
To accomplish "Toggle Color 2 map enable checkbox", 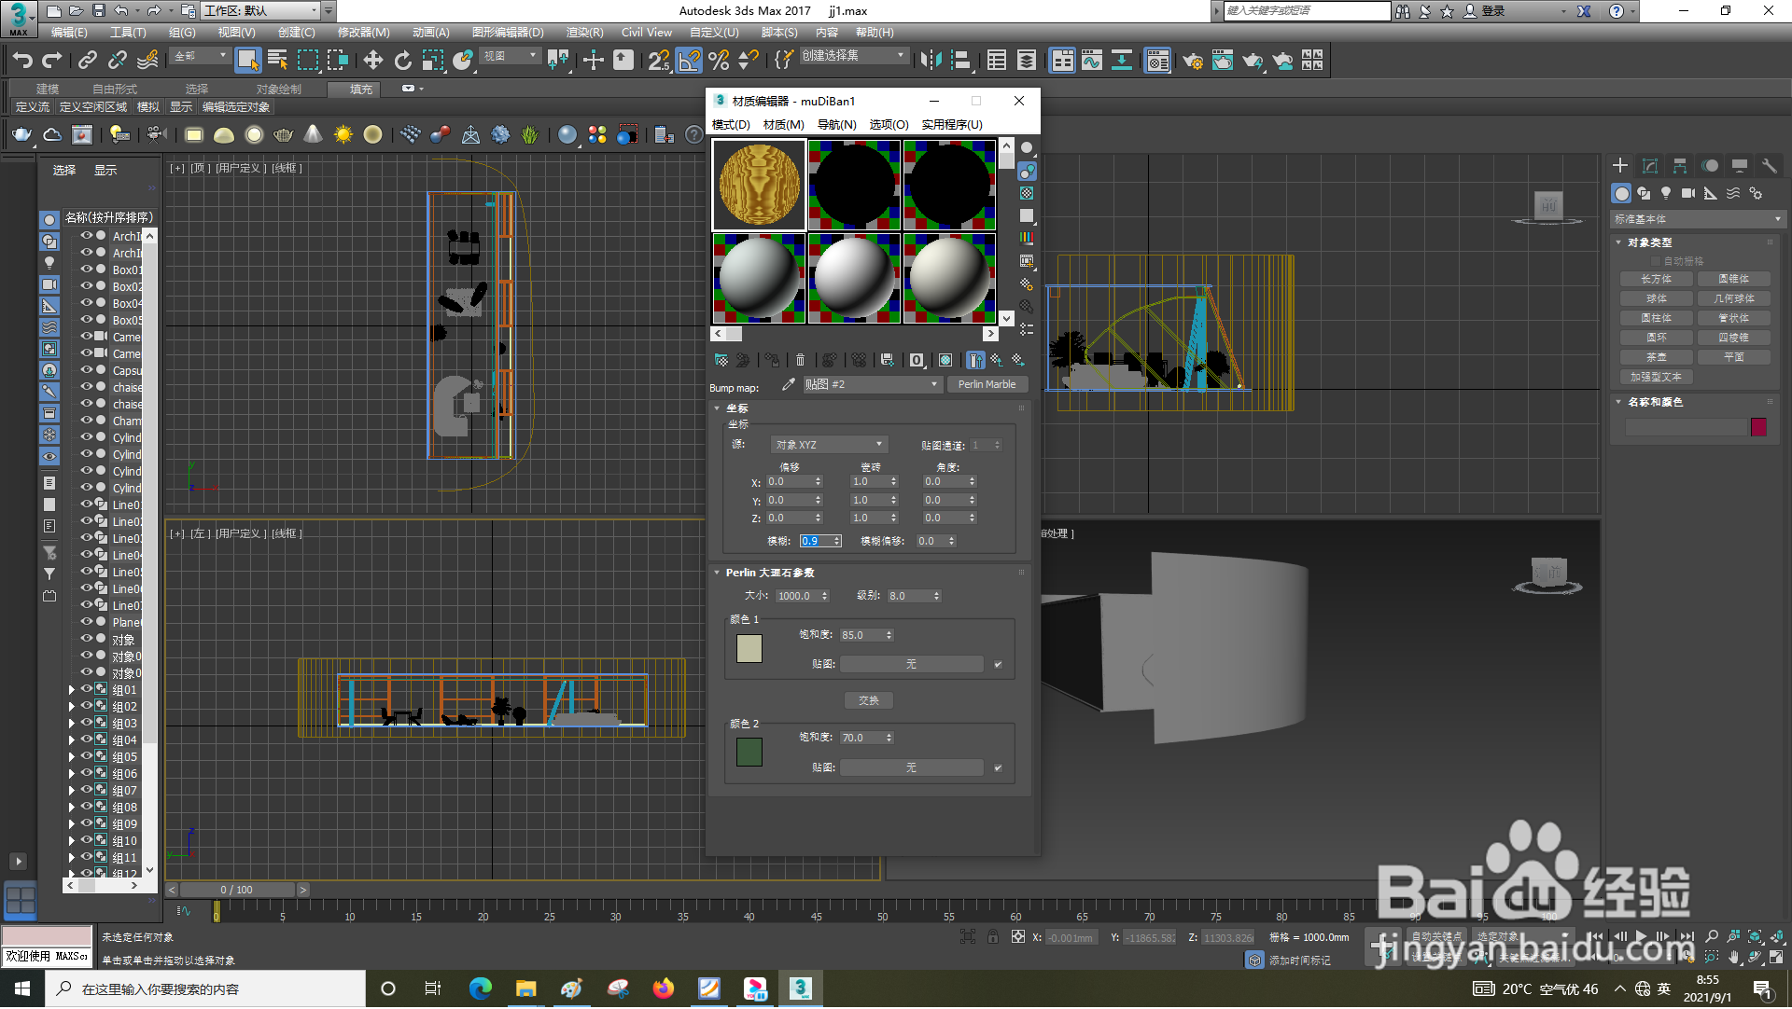I will point(998,768).
